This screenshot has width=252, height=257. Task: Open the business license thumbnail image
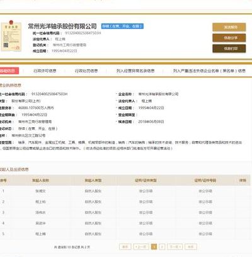tap(11, 36)
